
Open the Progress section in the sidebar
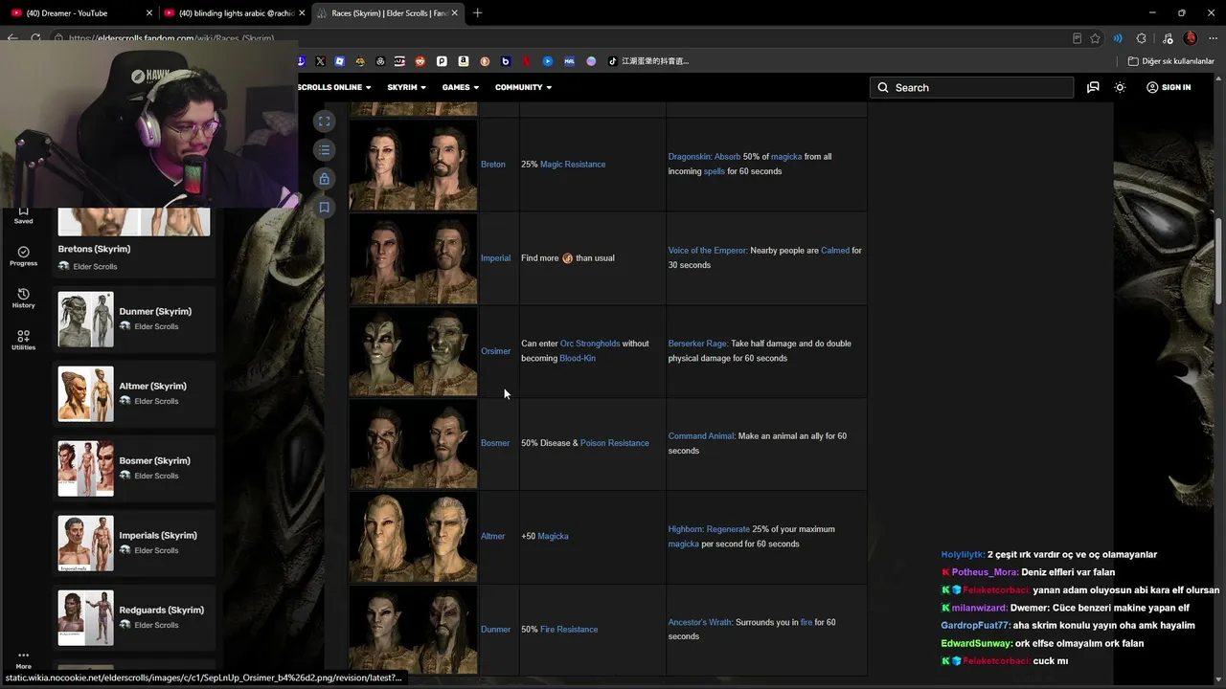[23, 256]
